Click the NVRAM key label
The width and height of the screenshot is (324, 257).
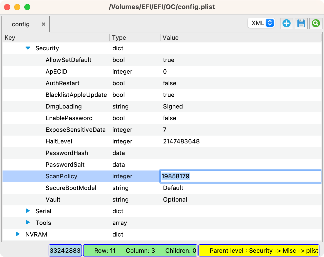coord(36,234)
